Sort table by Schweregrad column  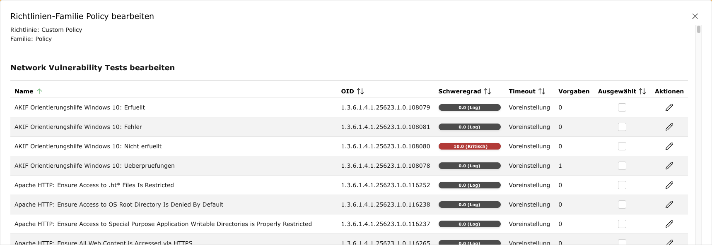[x=488, y=91]
